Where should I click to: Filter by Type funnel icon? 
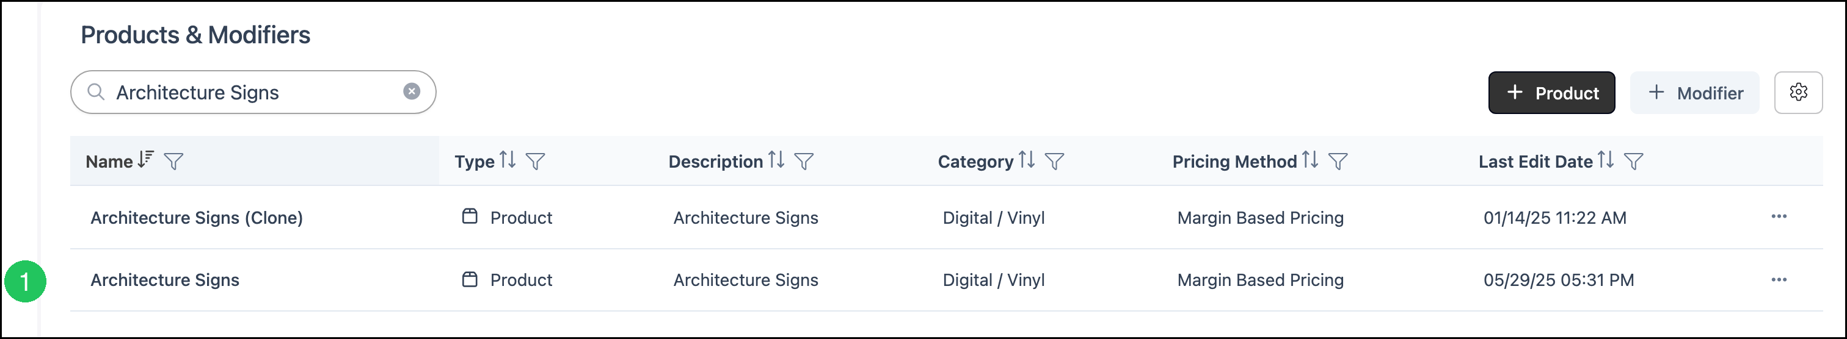click(536, 161)
